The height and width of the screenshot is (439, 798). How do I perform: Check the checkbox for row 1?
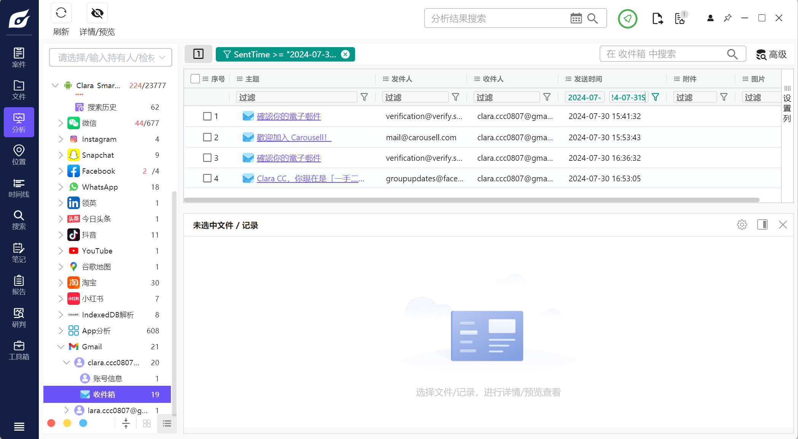(207, 116)
